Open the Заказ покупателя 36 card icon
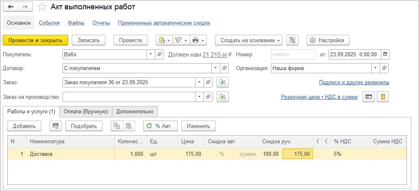 coord(208,83)
